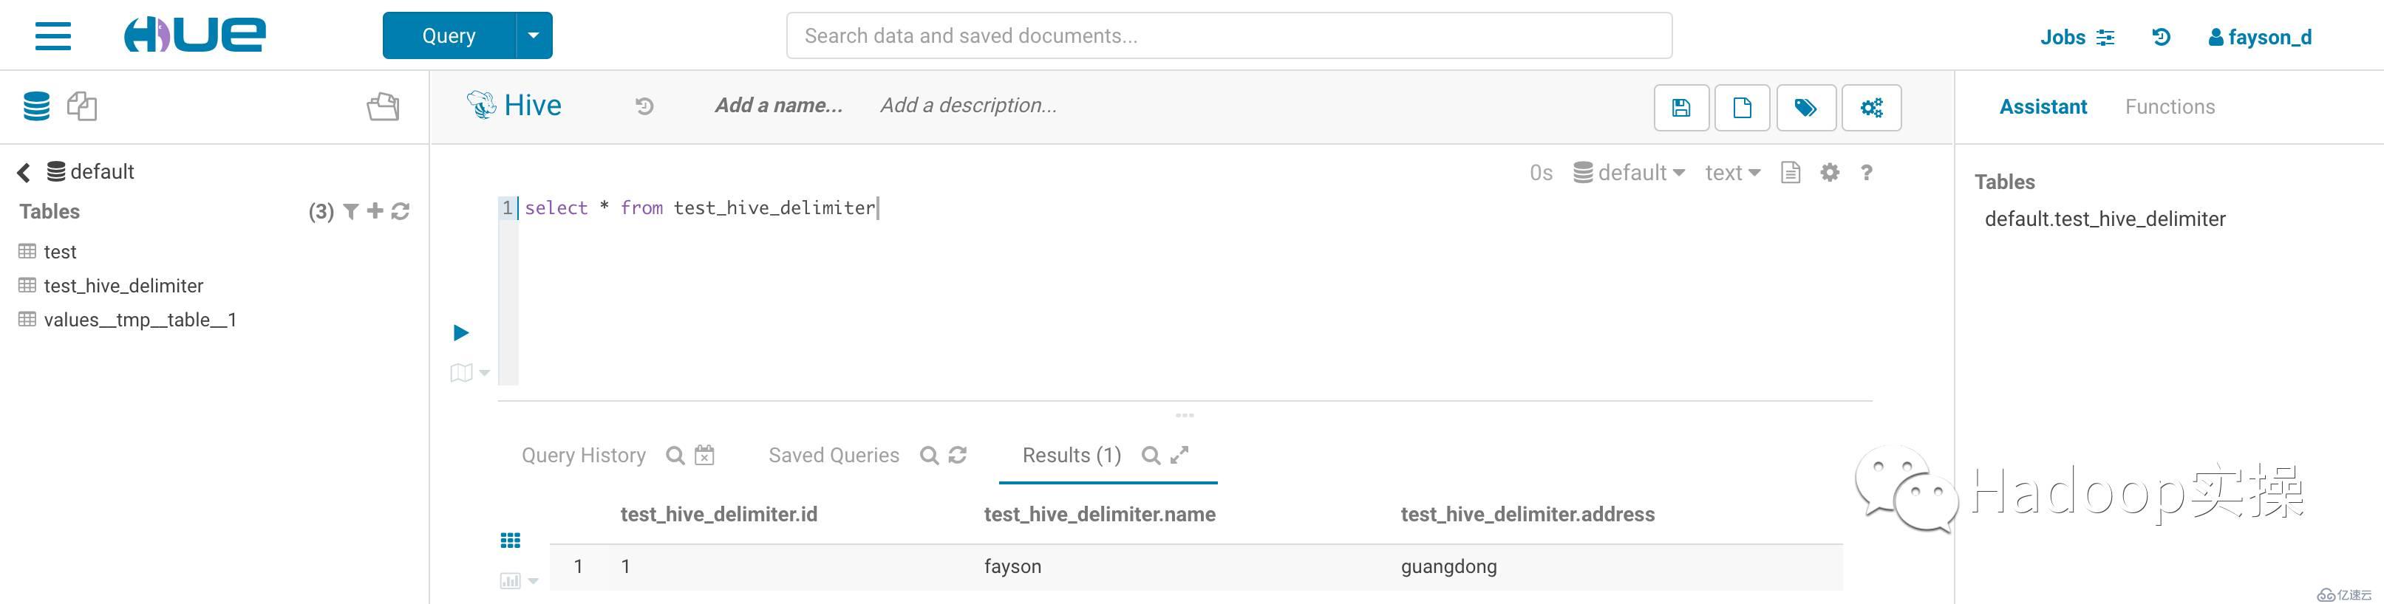The width and height of the screenshot is (2384, 604).
Task: Create a new document with page icon
Action: tap(1742, 109)
